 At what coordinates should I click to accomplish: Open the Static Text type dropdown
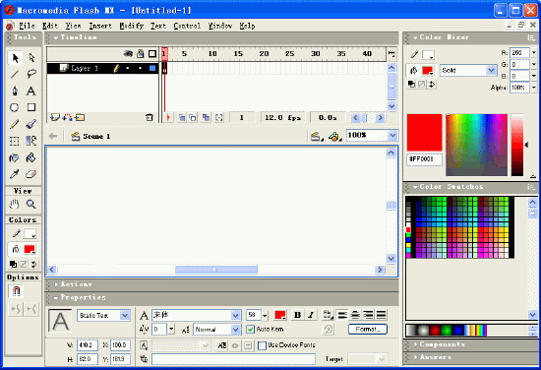coord(125,315)
